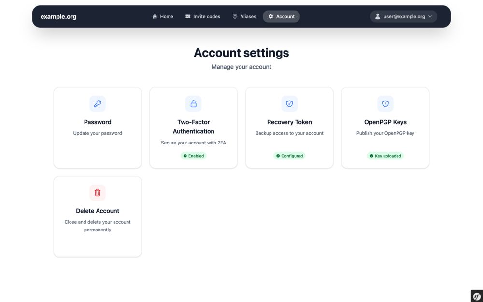Screen dimensions: 483x302
Task: Click the shield alert icon for OpenPGP Keys
Action: (385, 103)
